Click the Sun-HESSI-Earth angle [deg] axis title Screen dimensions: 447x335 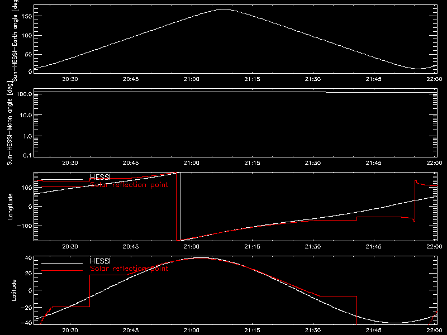(x=15, y=41)
